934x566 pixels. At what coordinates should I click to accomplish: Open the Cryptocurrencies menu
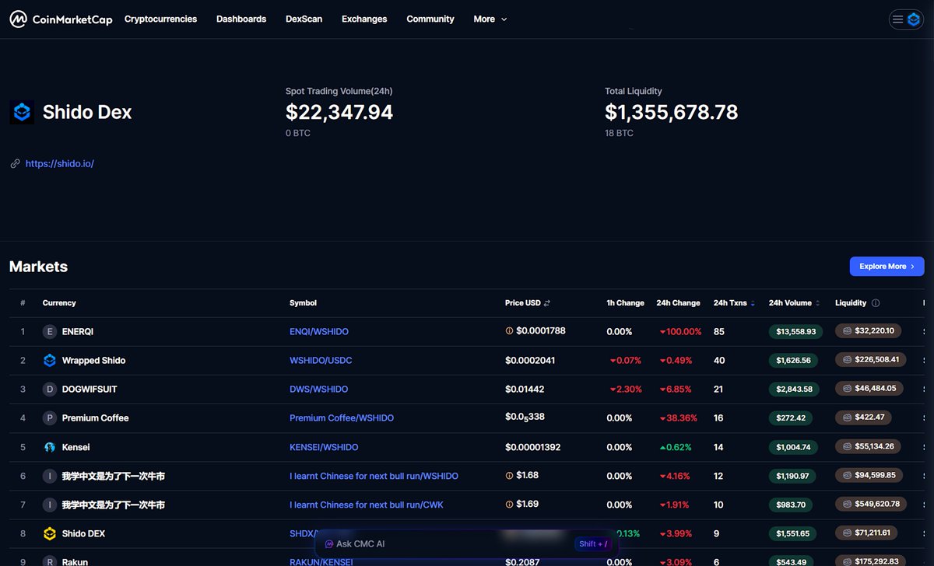click(x=160, y=19)
